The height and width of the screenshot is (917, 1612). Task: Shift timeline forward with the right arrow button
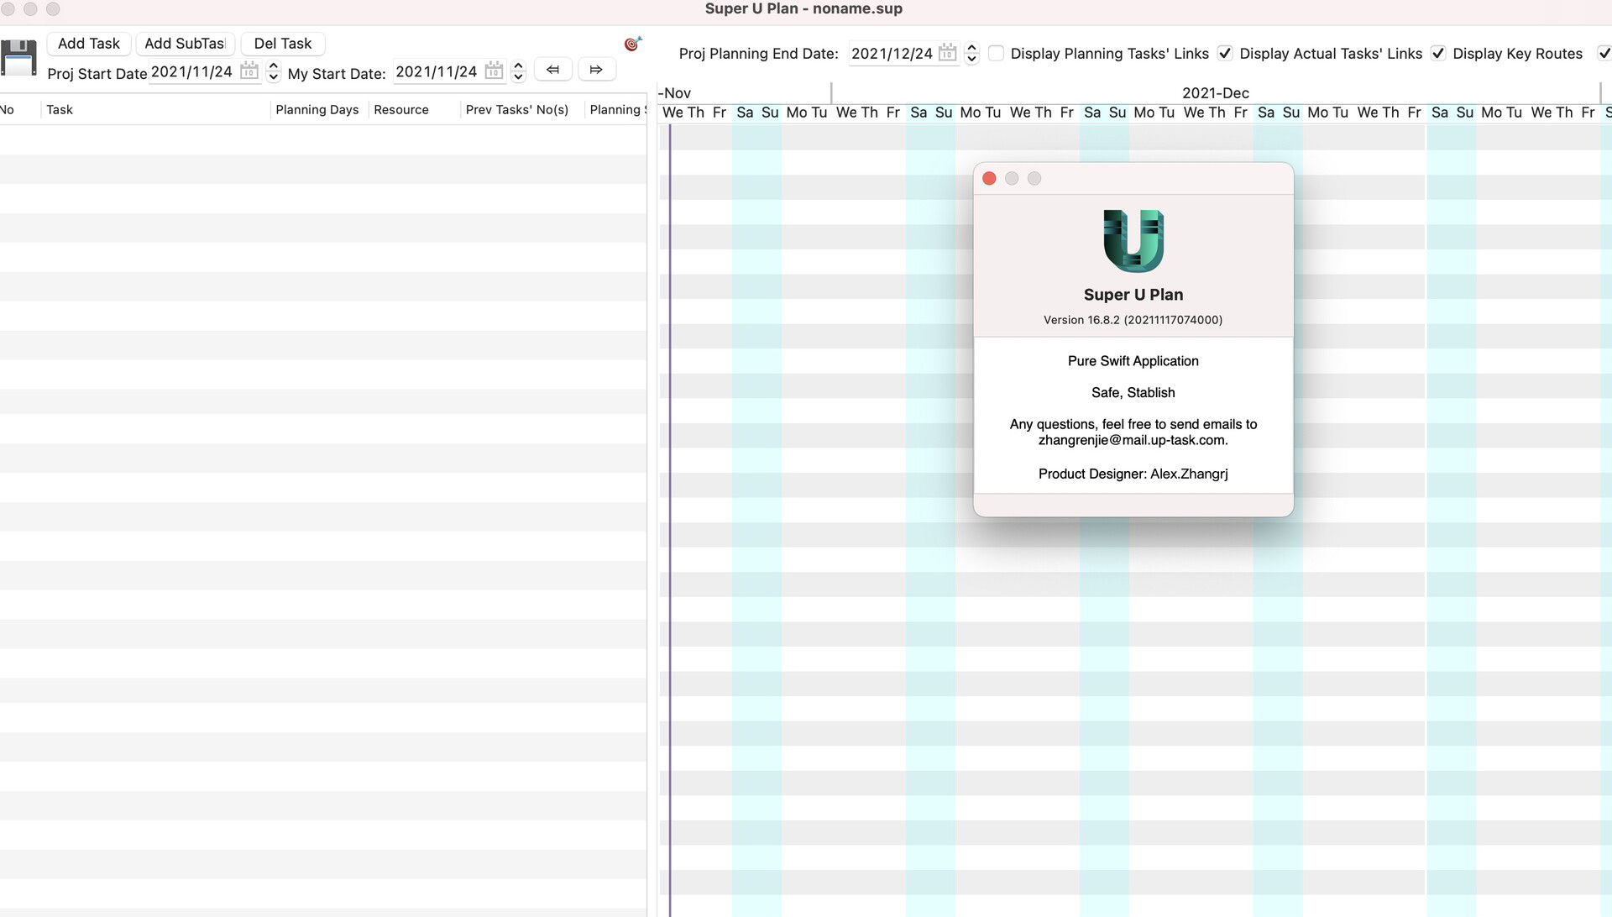596,70
